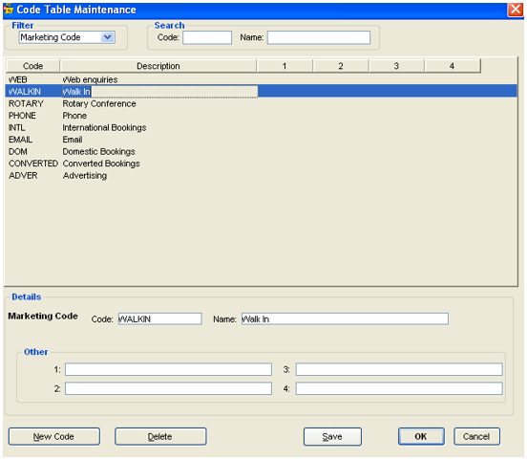Click the Other field 2 input

168,388
